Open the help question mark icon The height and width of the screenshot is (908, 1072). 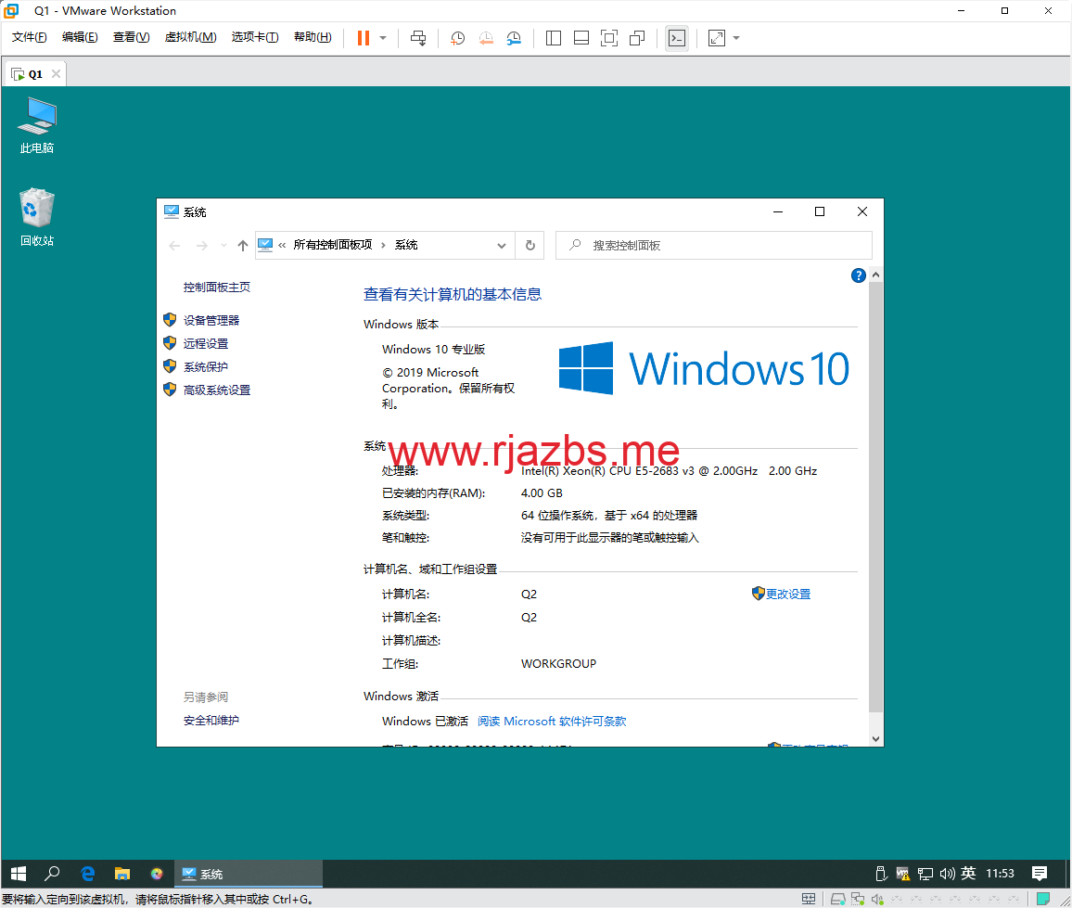coord(859,275)
